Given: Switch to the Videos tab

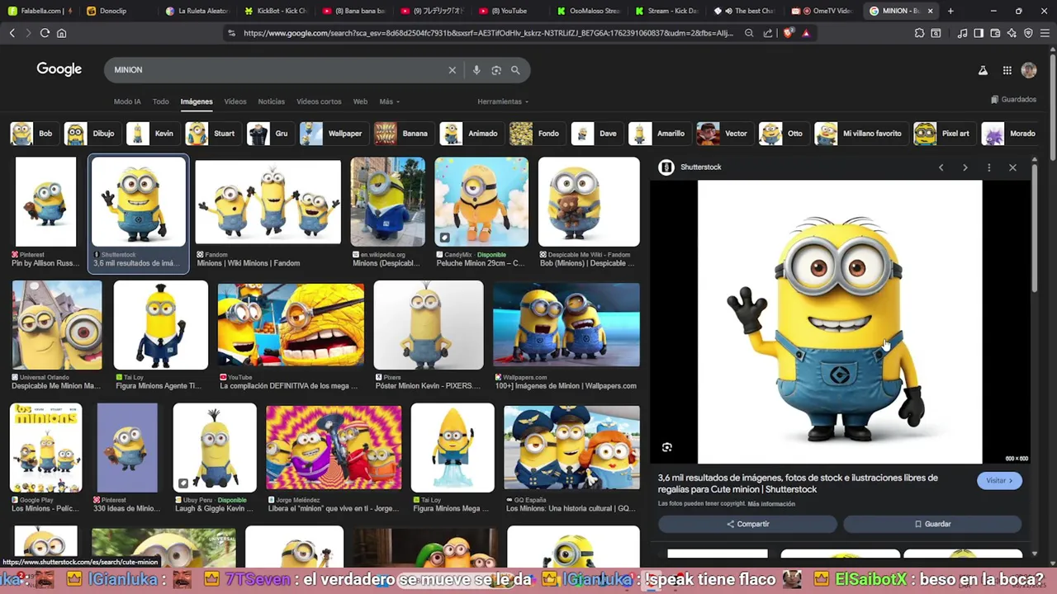Looking at the screenshot, I should 235,101.
